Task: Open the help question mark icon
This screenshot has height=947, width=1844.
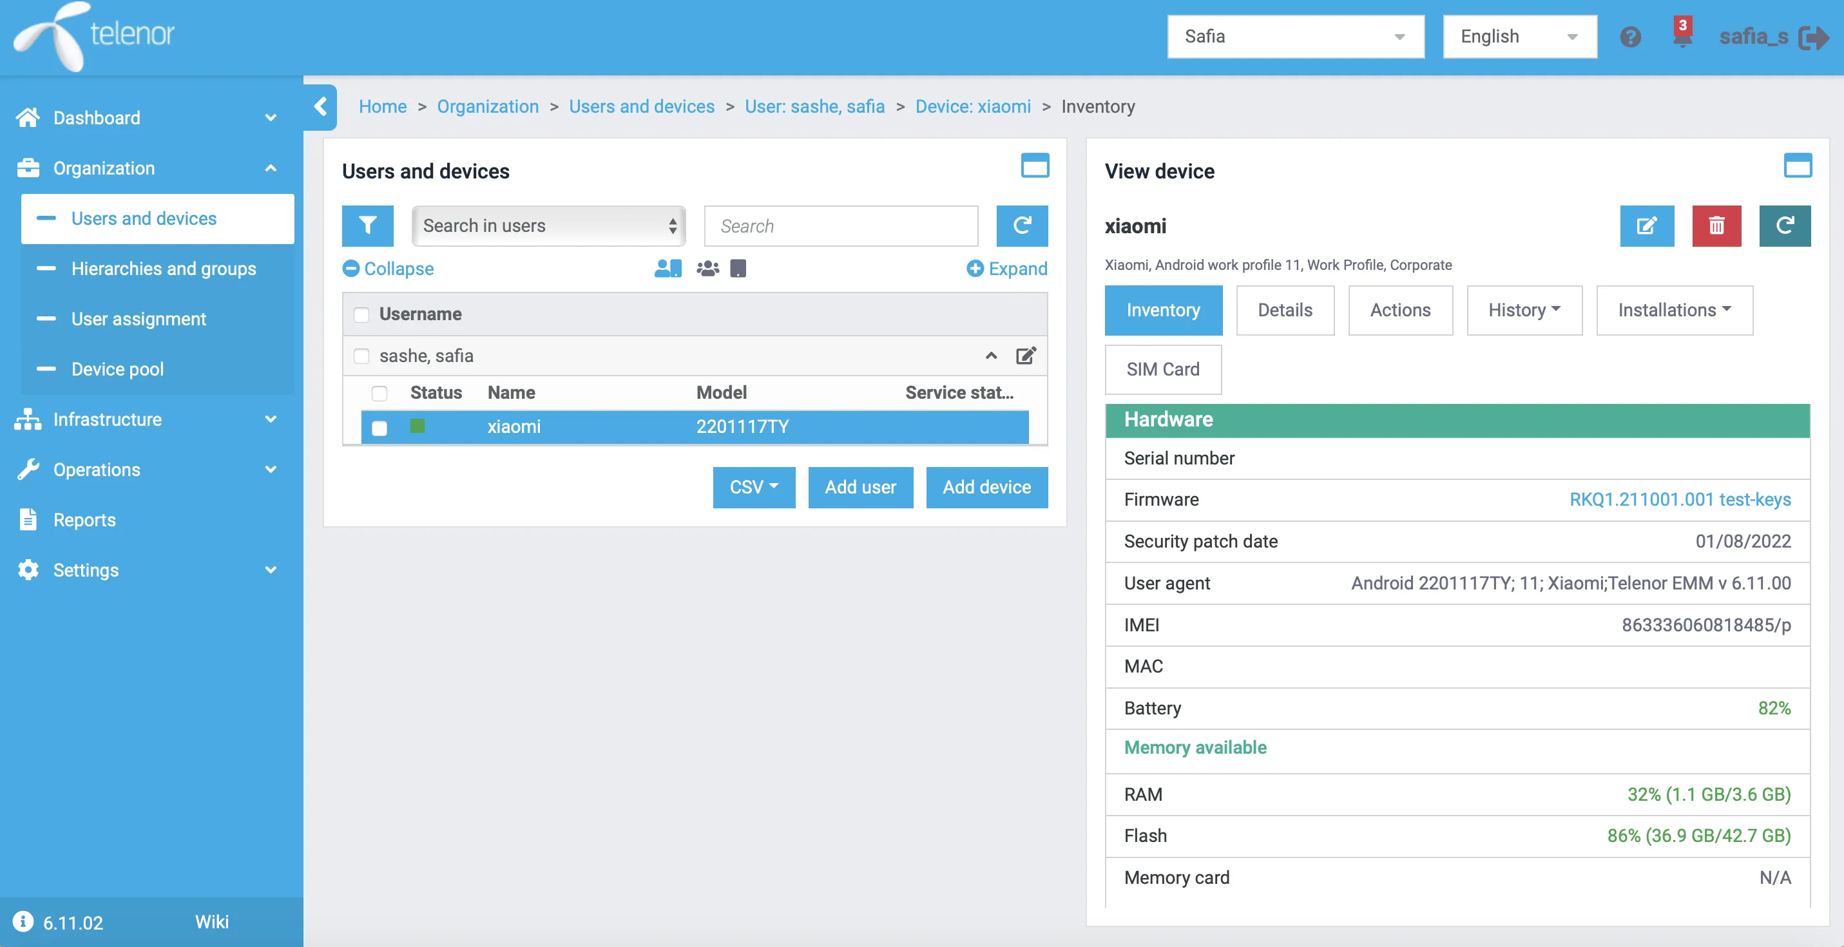Action: [x=1630, y=37]
